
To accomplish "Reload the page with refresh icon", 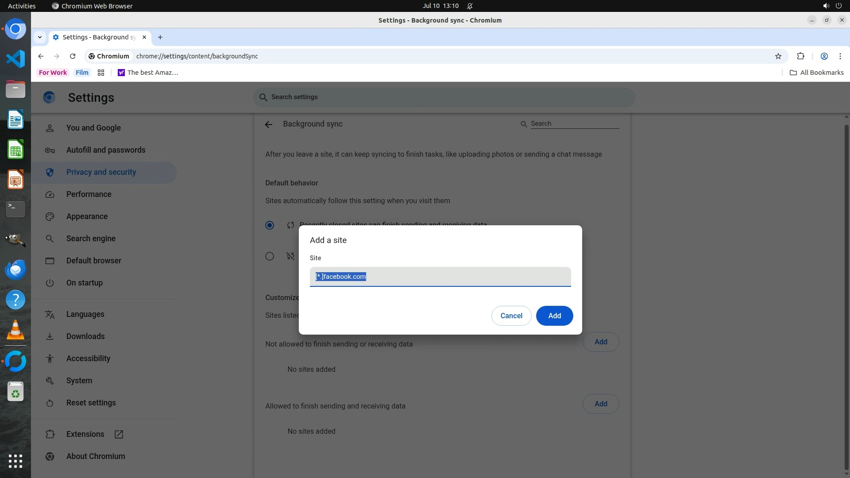I will [73, 56].
